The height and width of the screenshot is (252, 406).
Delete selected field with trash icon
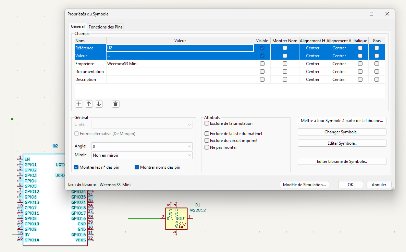tap(115, 104)
